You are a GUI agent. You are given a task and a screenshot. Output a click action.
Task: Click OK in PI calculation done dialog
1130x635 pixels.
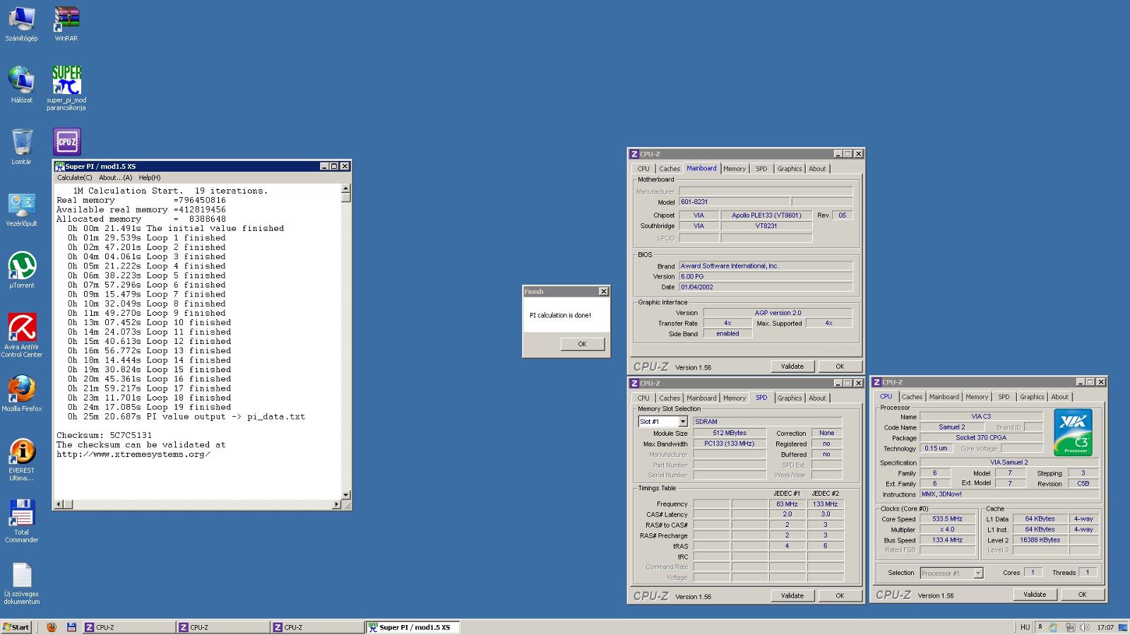(582, 344)
